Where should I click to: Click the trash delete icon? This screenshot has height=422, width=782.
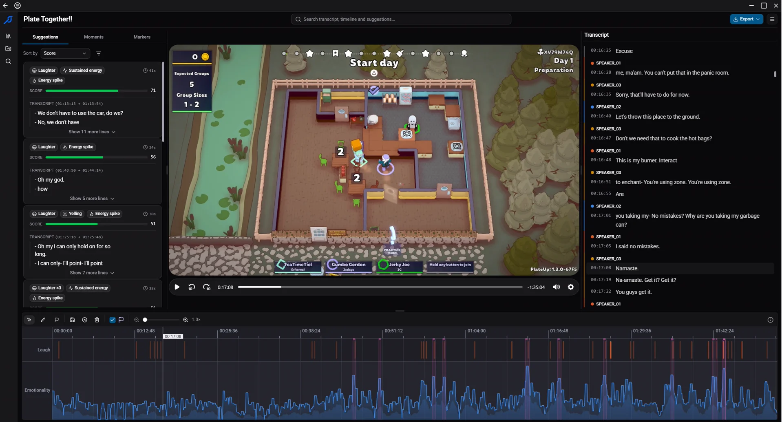coord(97,320)
